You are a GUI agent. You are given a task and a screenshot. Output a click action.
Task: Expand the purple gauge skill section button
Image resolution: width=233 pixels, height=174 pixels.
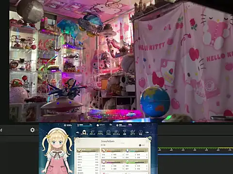(122, 161)
